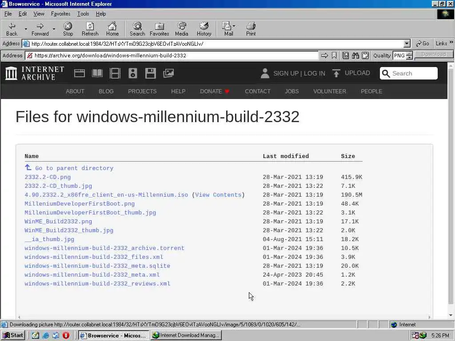The width and height of the screenshot is (455, 341).
Task: Open the Mail button dropdown arrow
Action: [x=234, y=26]
